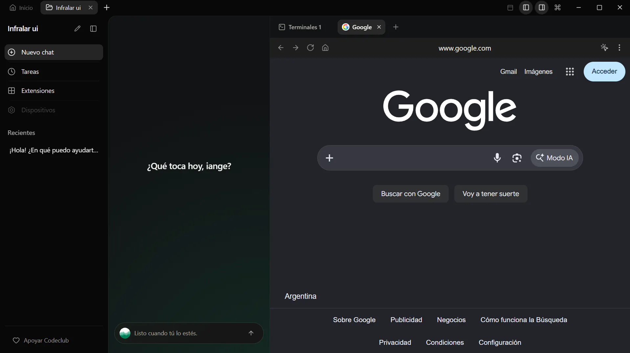
Task: Open the recent chat "¡Hola! ¿En qué puedo ayudart..."
Action: pyautogui.click(x=54, y=150)
